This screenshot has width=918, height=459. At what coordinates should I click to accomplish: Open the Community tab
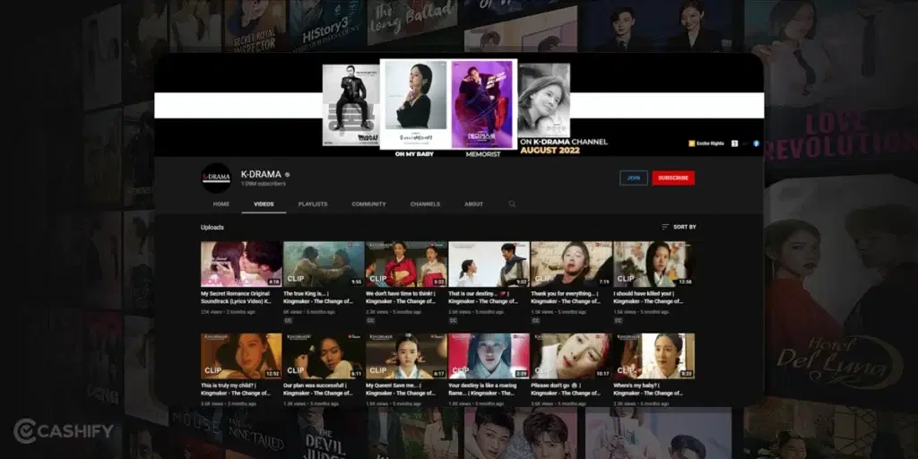[368, 204]
